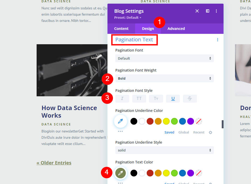Open the Pagination Text Color eyedropper
Viewport: 251px width, 184px height.
tap(120, 173)
